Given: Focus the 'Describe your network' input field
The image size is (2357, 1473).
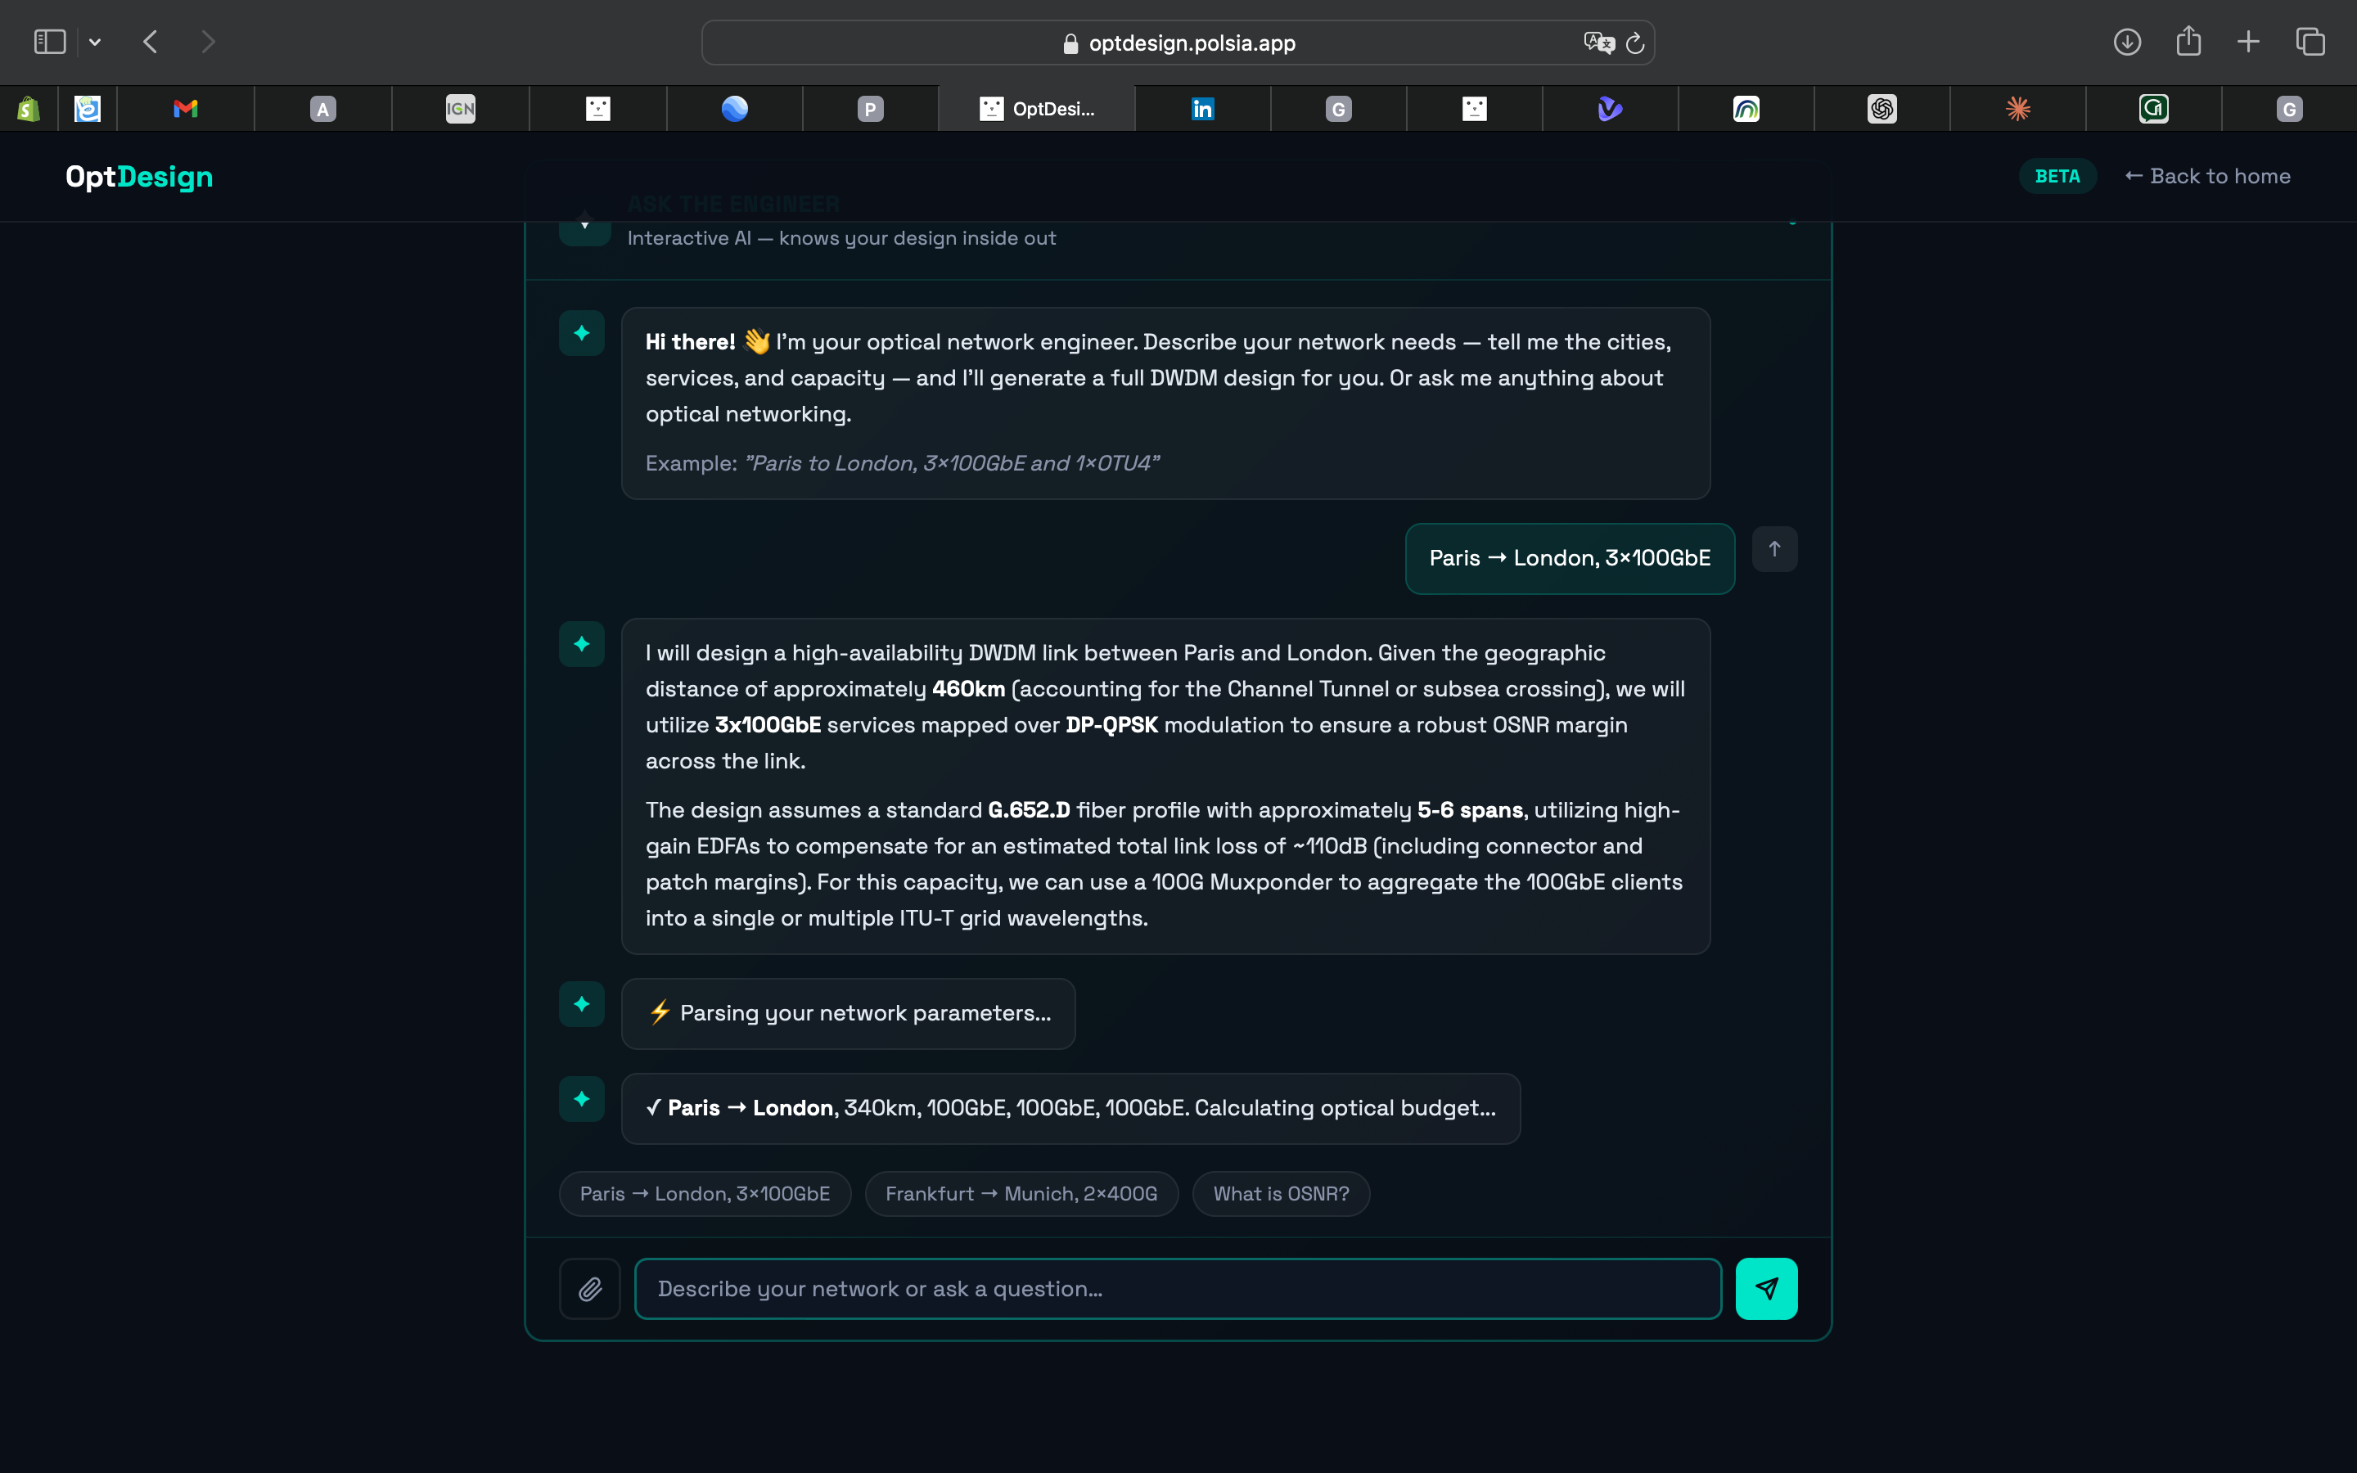Looking at the screenshot, I should coord(1178,1289).
